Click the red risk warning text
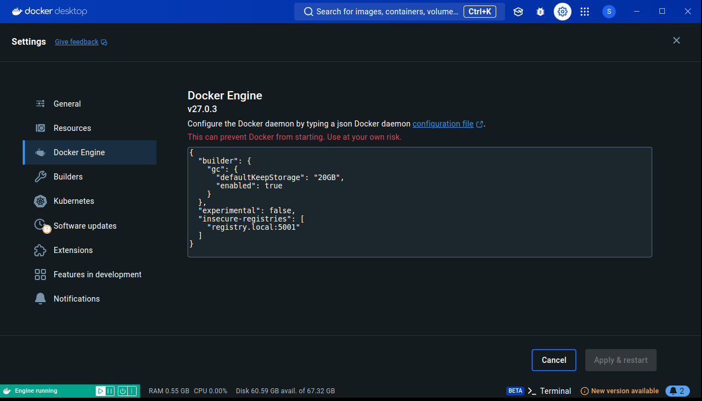Screen dimensions: 702x401 pos(294,137)
